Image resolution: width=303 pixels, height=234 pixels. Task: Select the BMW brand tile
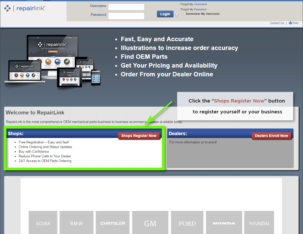[76, 222]
